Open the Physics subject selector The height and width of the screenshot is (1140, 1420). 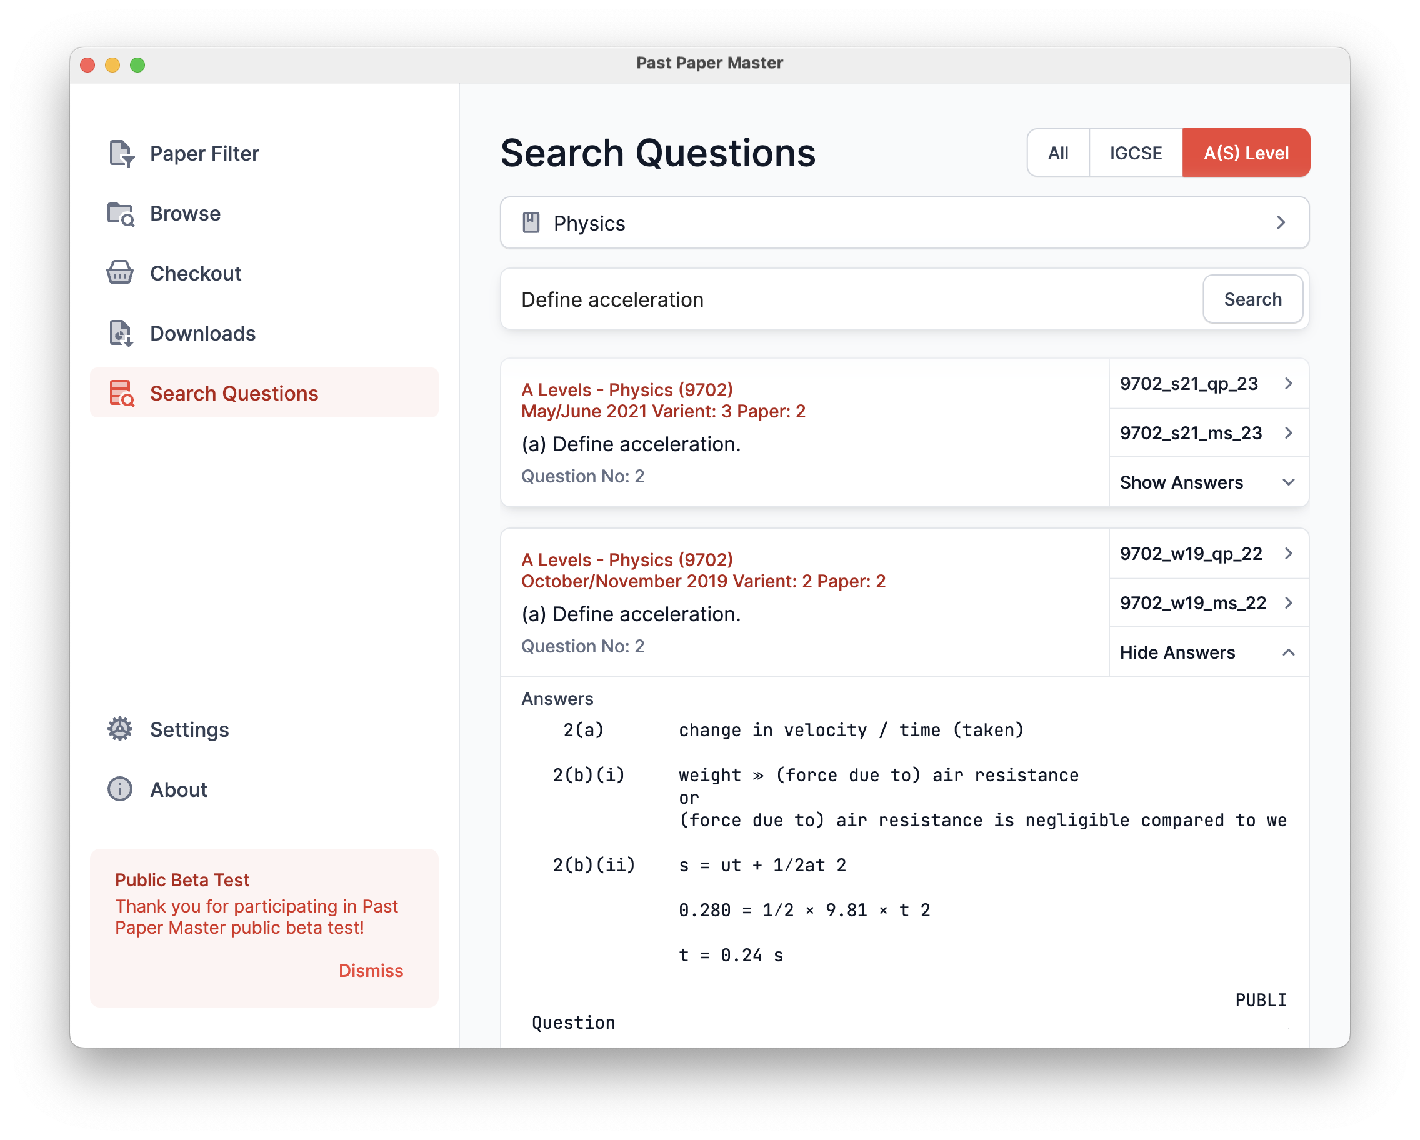(904, 223)
